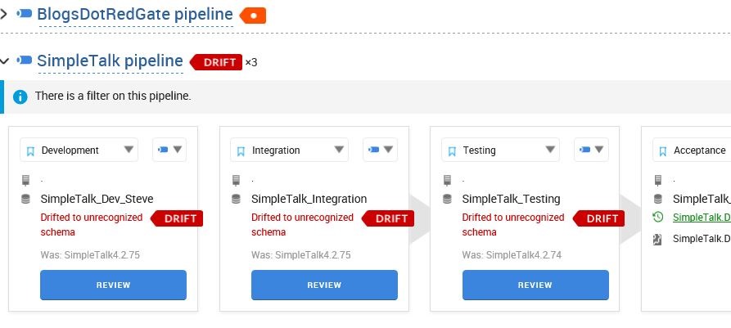Click Review button for SimpleTalk_Testing
The width and height of the screenshot is (731, 328).
[535, 285]
